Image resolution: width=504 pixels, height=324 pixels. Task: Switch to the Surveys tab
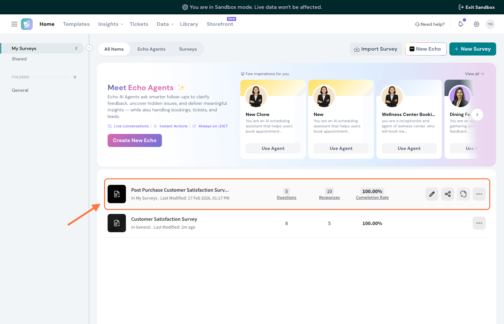coord(188,49)
